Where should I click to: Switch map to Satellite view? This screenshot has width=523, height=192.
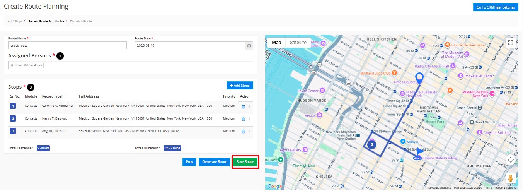(x=298, y=43)
